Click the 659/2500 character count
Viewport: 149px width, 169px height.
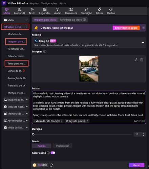140,121
